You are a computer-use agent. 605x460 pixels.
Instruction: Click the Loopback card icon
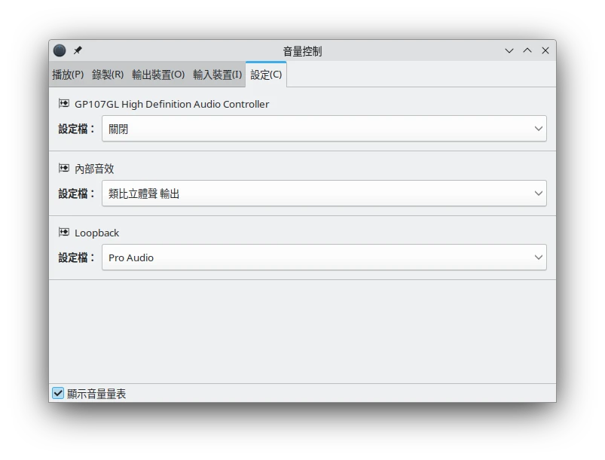64,233
